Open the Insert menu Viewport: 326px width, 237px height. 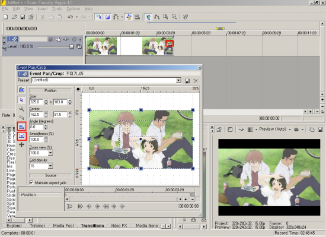(x=43, y=9)
